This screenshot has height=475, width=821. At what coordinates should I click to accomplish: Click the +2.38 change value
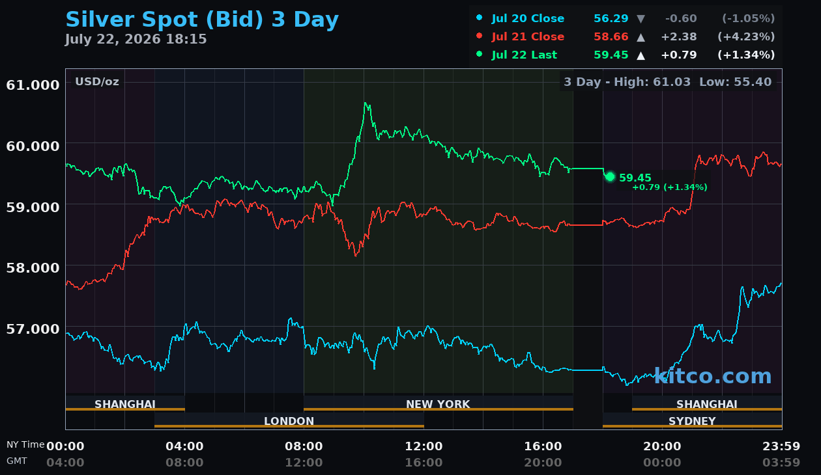(x=679, y=37)
